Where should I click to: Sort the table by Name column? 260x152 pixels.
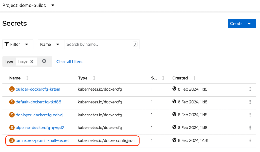pos(27,78)
